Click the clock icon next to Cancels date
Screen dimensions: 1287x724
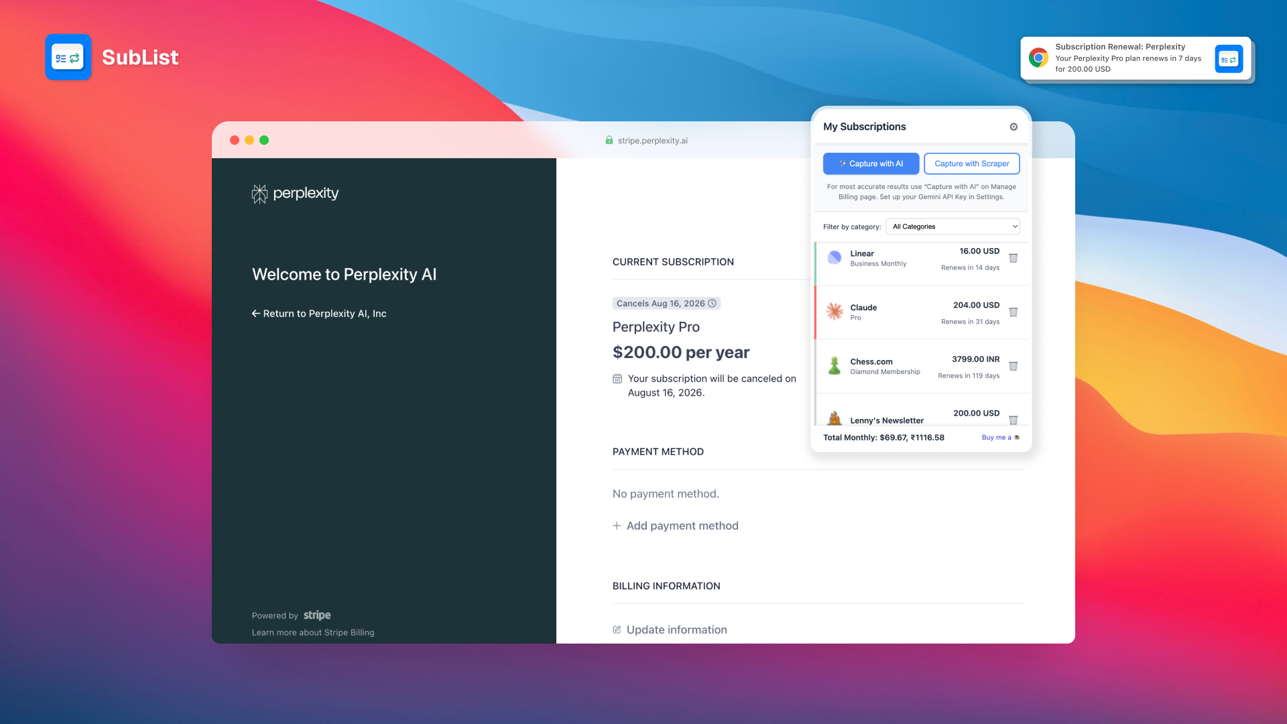712,303
